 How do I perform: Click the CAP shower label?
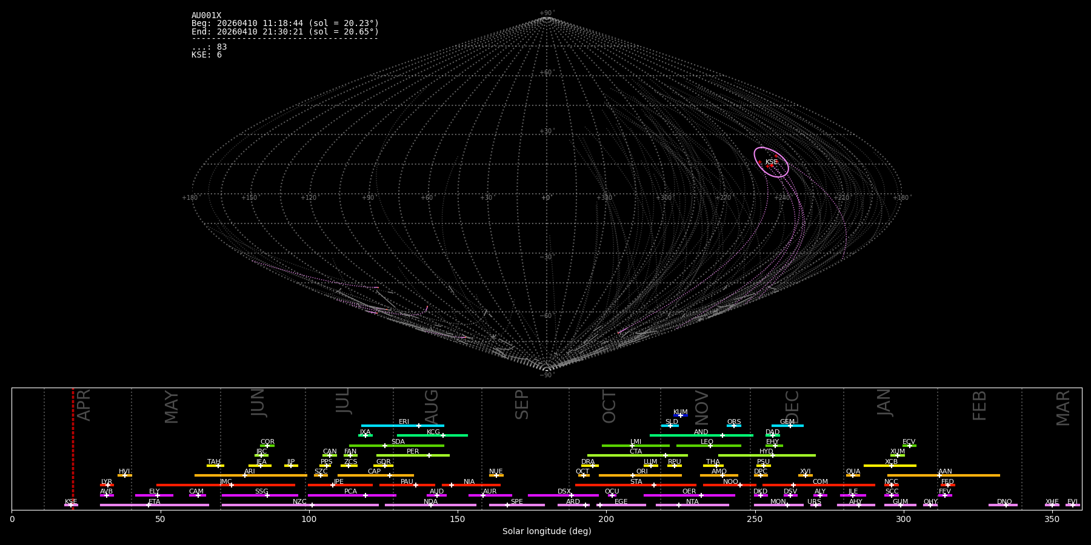click(x=374, y=472)
